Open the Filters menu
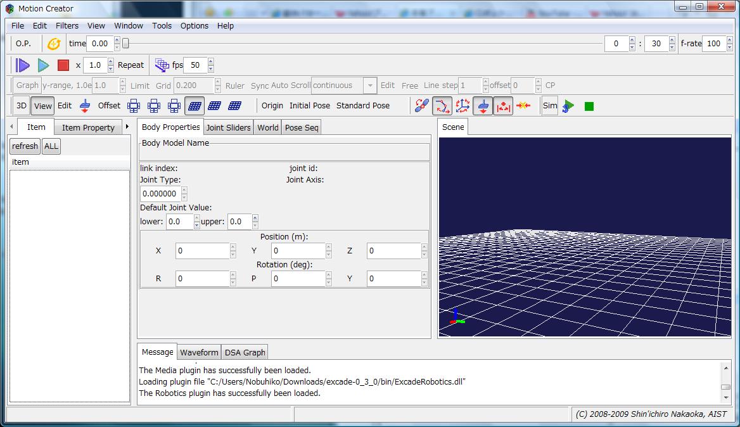This screenshot has width=740, height=427. point(67,26)
